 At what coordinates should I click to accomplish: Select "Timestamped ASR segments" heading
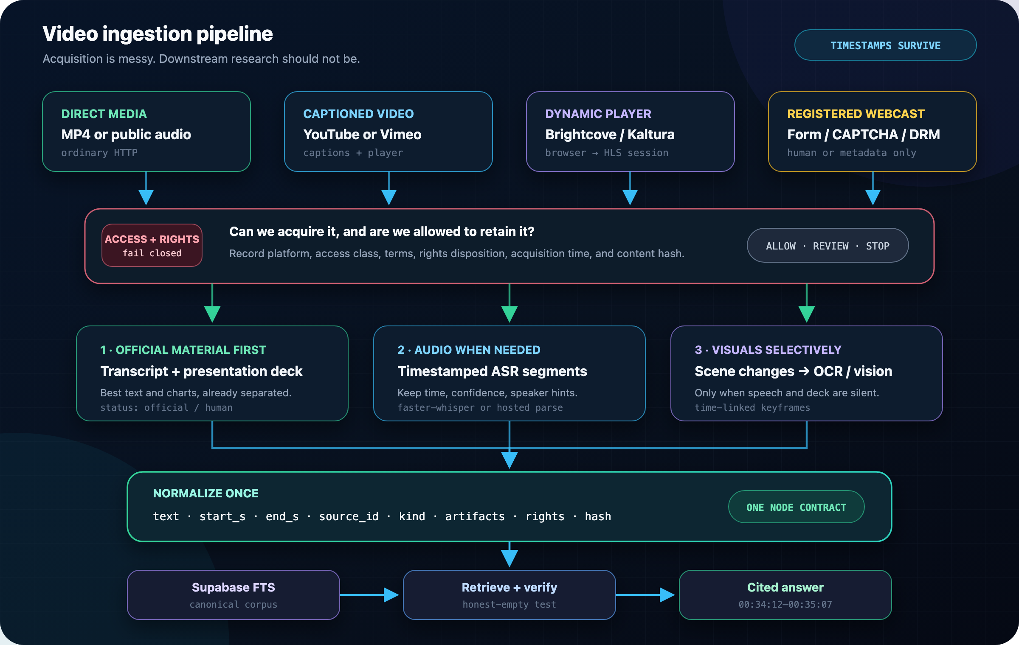(492, 371)
